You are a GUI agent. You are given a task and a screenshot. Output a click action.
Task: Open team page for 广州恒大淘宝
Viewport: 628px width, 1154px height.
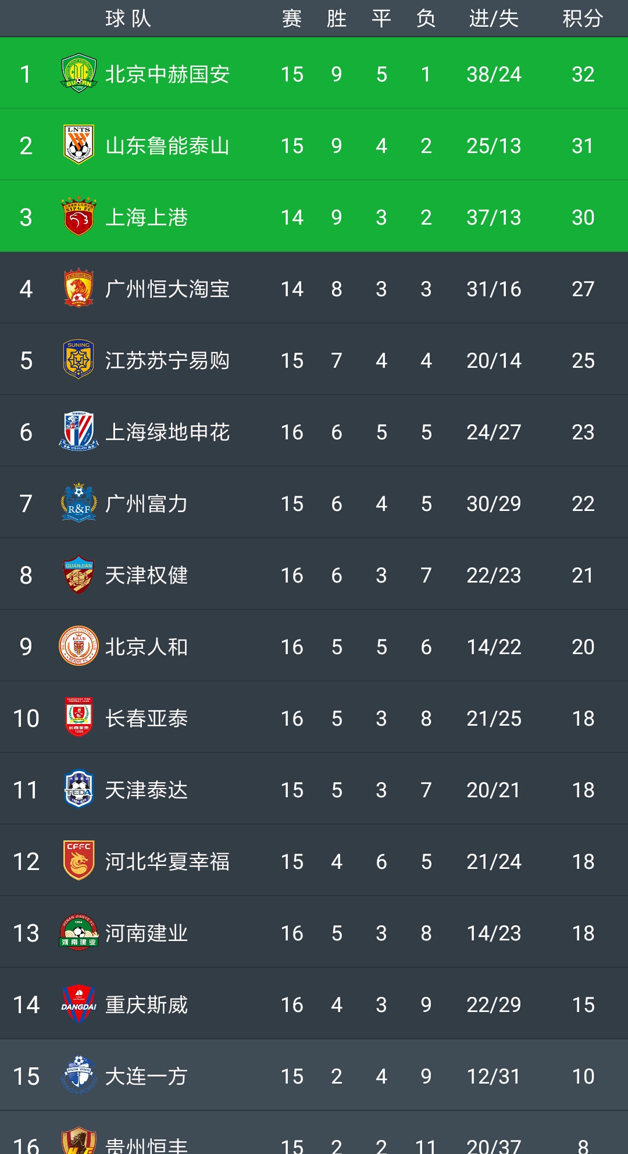coord(167,289)
